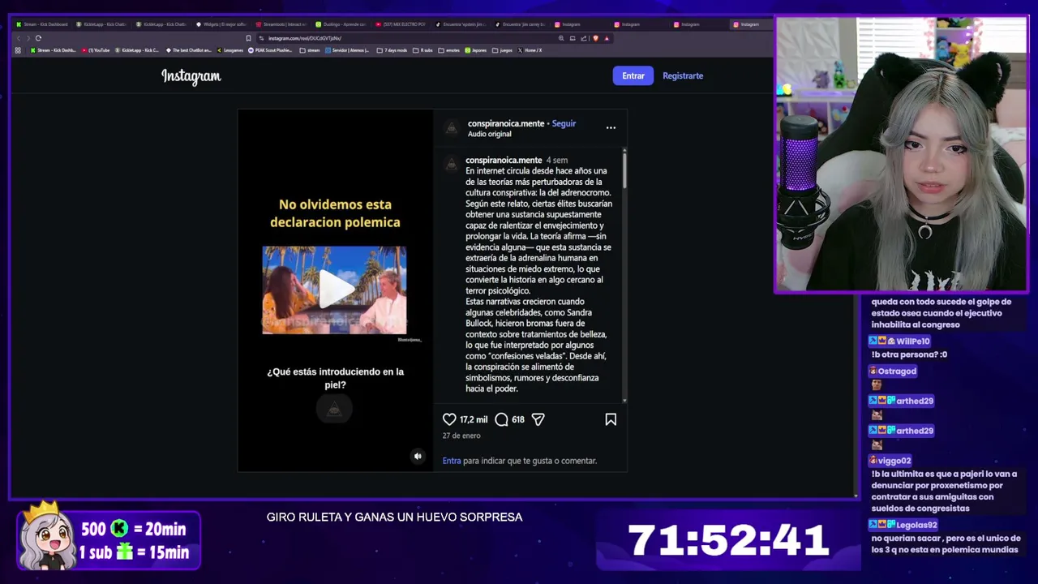This screenshot has height=584, width=1038.
Task: Click chat username WillPe10
Action: tap(913, 341)
